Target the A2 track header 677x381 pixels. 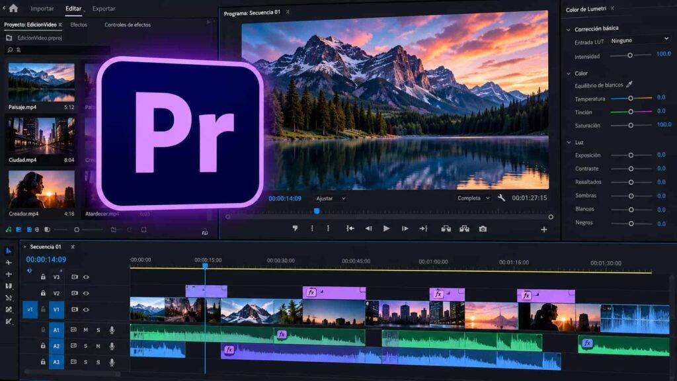click(56, 346)
